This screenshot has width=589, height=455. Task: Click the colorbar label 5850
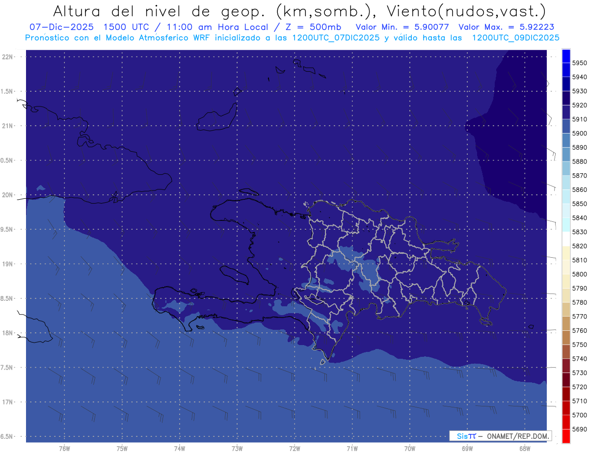click(580, 204)
